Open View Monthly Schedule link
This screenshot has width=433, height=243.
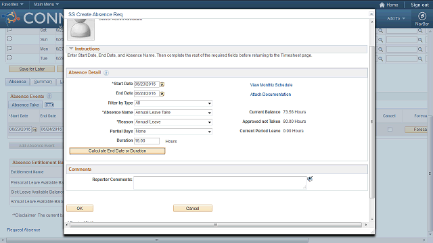[271, 85]
